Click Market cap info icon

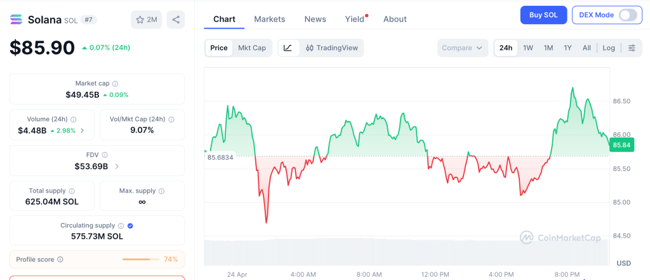115,84
